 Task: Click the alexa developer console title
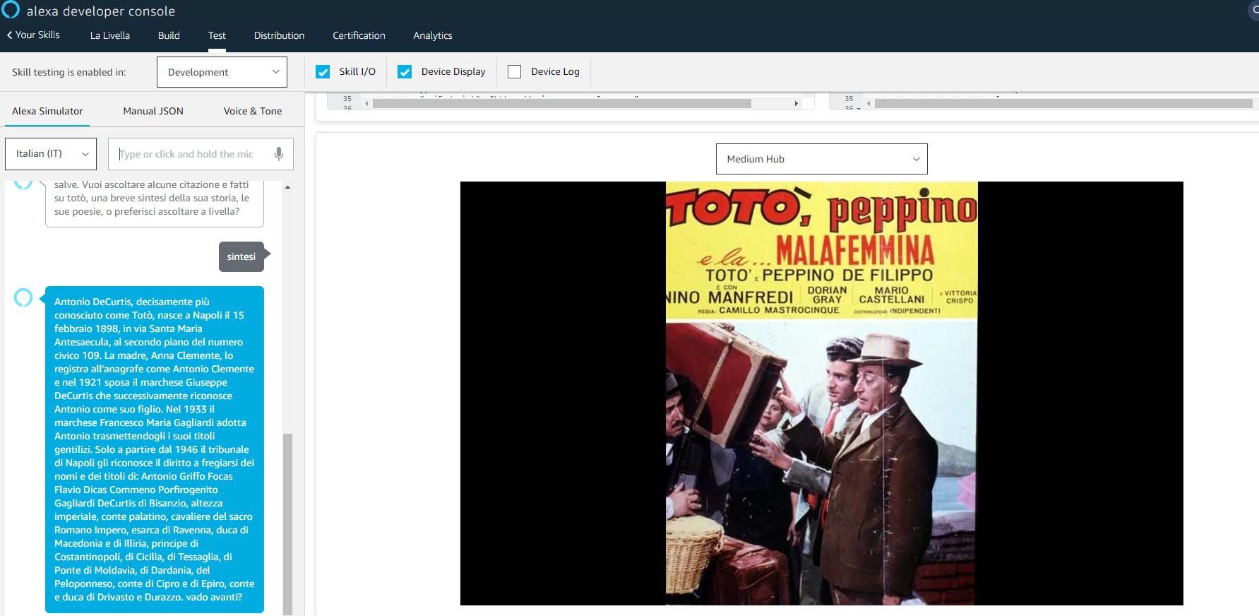coord(101,11)
